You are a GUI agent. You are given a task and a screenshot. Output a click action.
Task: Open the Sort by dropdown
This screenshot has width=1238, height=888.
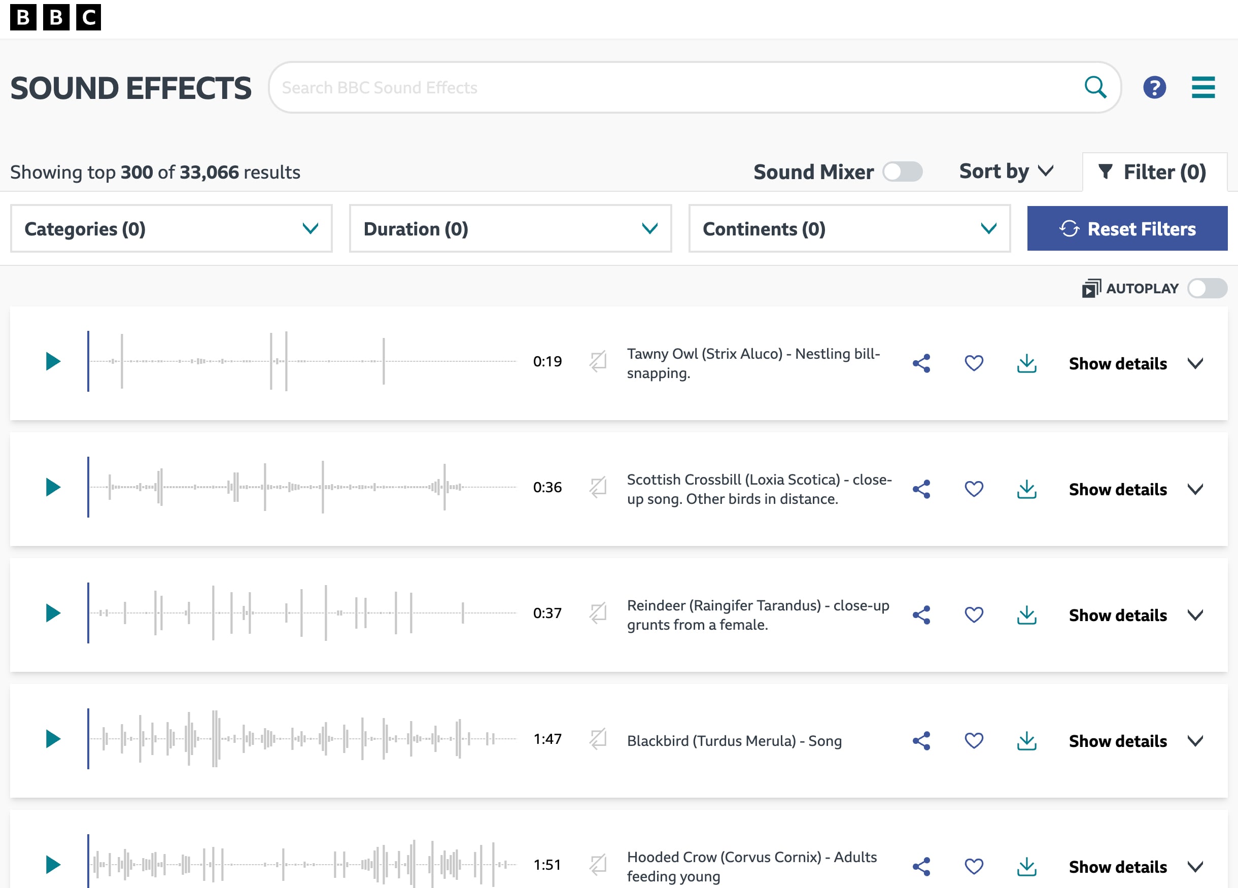click(1006, 172)
